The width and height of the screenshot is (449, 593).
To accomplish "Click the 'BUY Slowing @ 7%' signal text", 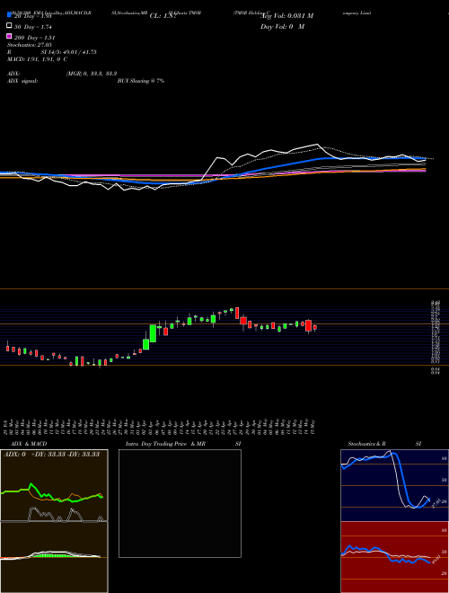I will [141, 81].
